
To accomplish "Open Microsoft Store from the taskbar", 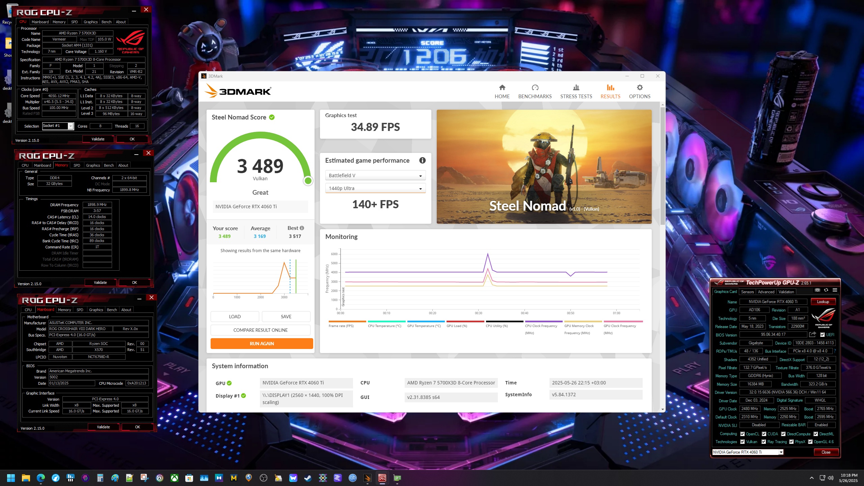I will tap(189, 478).
